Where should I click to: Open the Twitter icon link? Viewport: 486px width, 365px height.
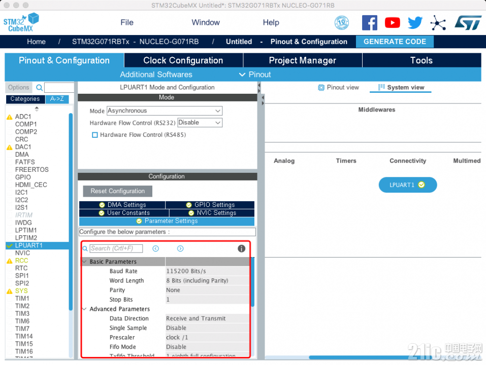(x=415, y=23)
